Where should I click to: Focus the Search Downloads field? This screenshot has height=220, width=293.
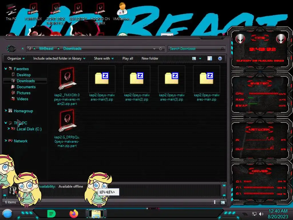pos(197,49)
